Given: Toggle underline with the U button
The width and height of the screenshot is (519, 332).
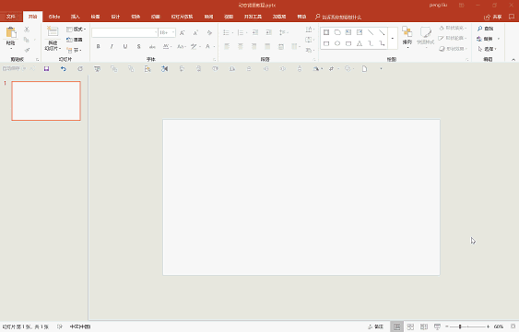Looking at the screenshot, I should coord(125,47).
